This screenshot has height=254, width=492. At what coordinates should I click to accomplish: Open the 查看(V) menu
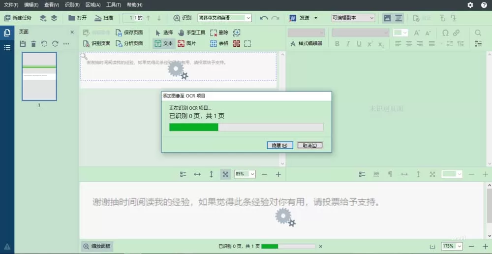tap(52, 5)
